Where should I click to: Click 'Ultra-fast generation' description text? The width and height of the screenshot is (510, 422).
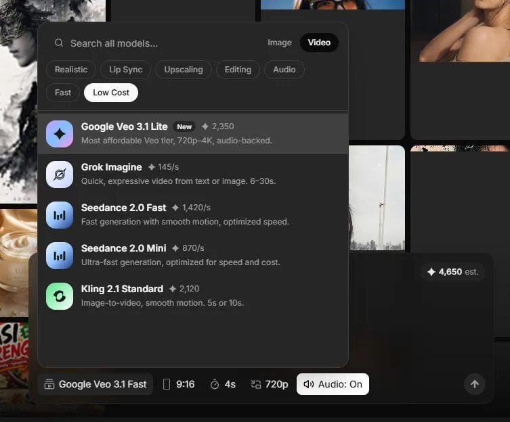tap(181, 262)
